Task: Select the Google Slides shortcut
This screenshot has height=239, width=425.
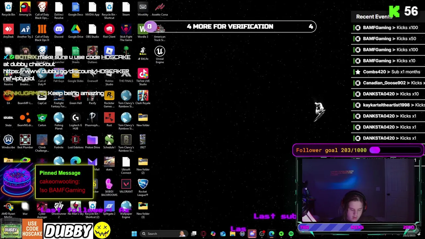Action: [x=75, y=75]
